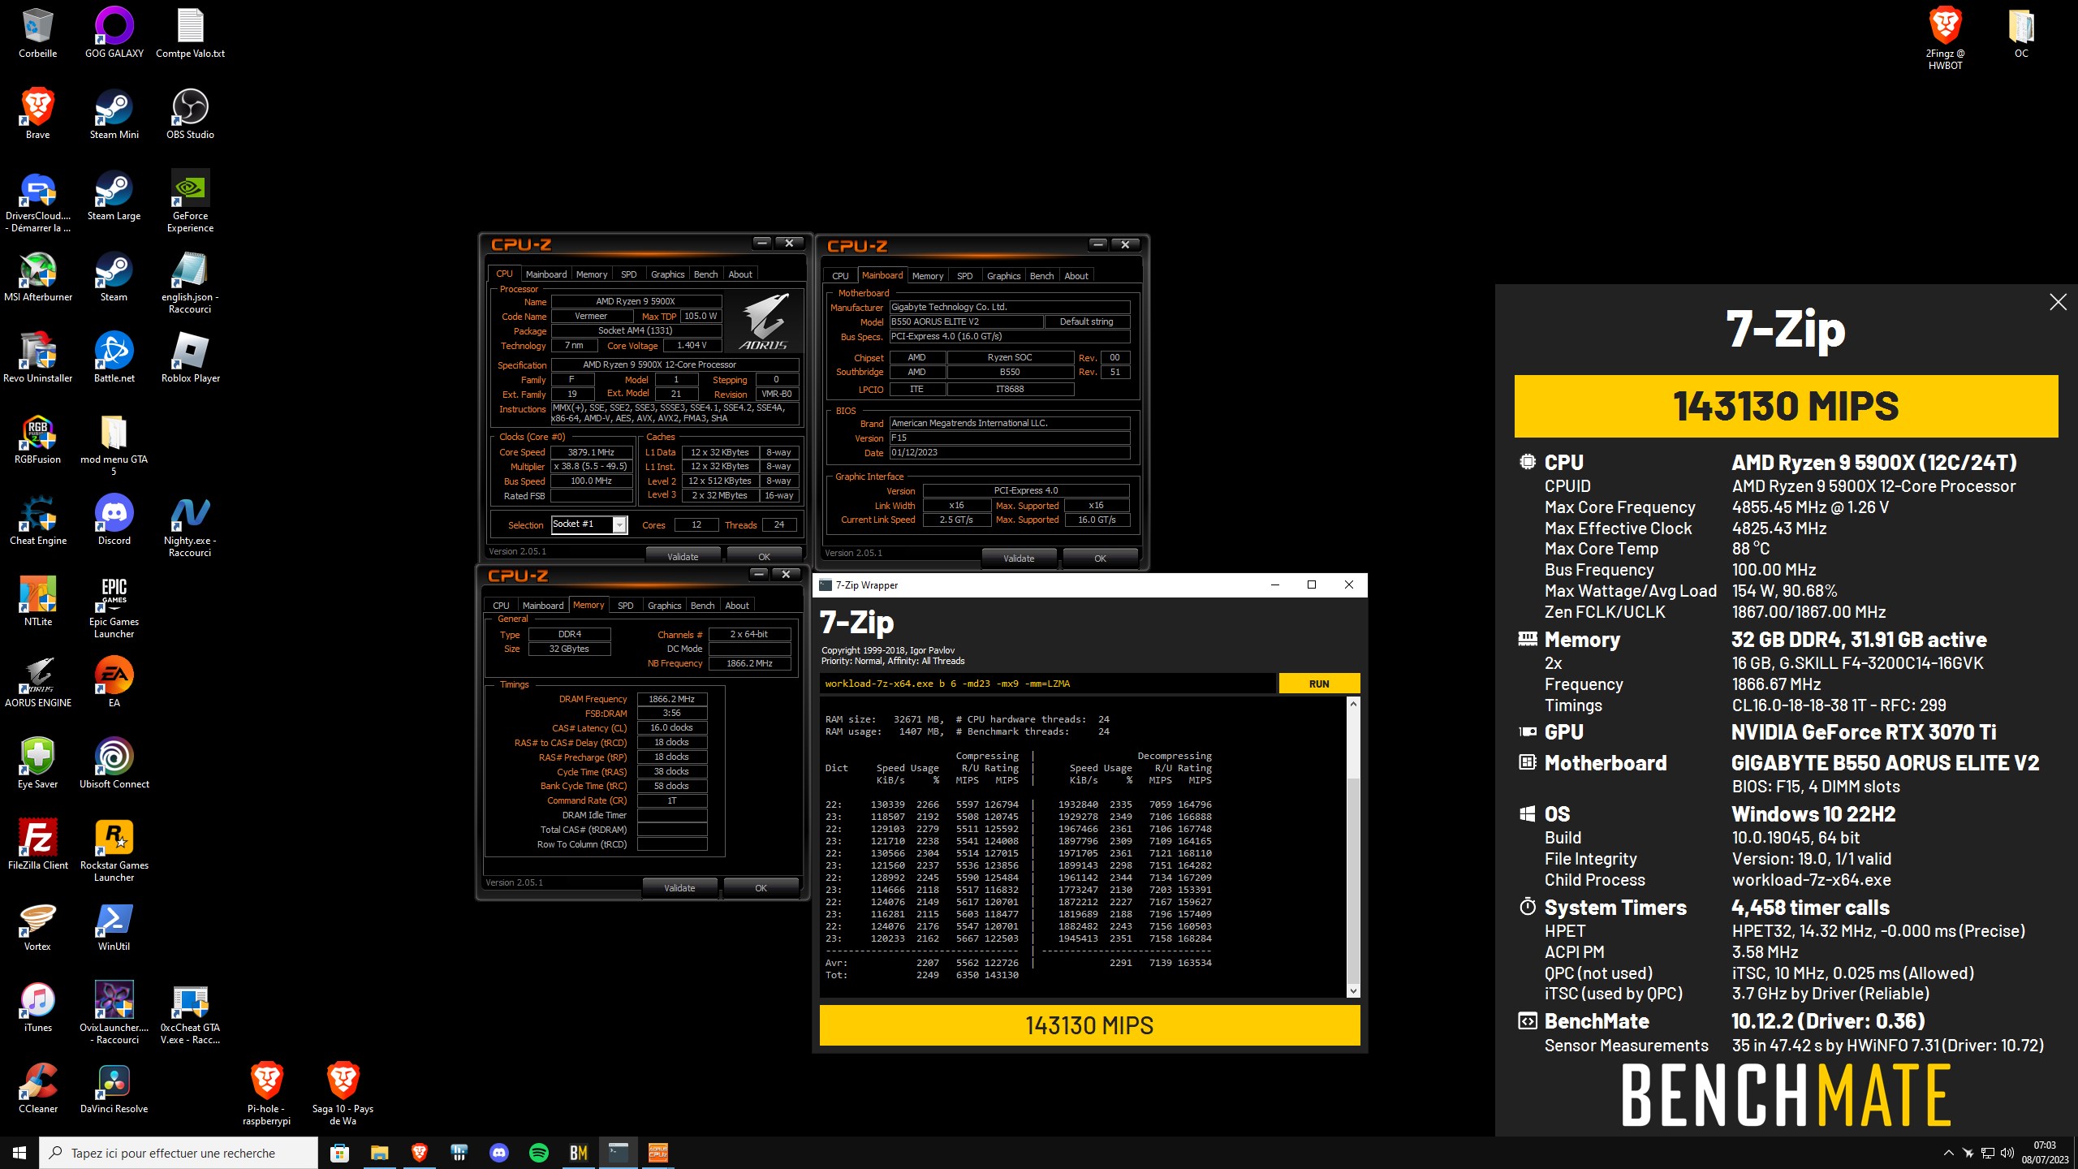
Task: Launch AORUS ENGINE shortcut
Action: tap(37, 682)
